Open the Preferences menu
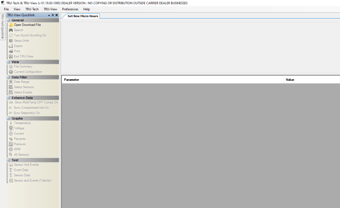Screen dimensions: 340x208 point(70,9)
